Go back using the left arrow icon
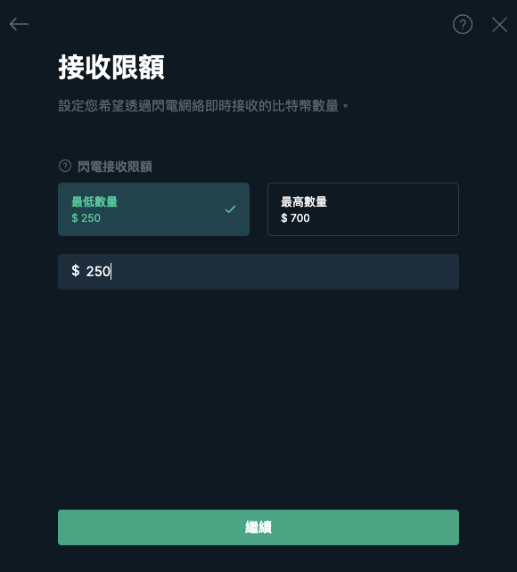Viewport: 517px width, 572px height. point(19,24)
